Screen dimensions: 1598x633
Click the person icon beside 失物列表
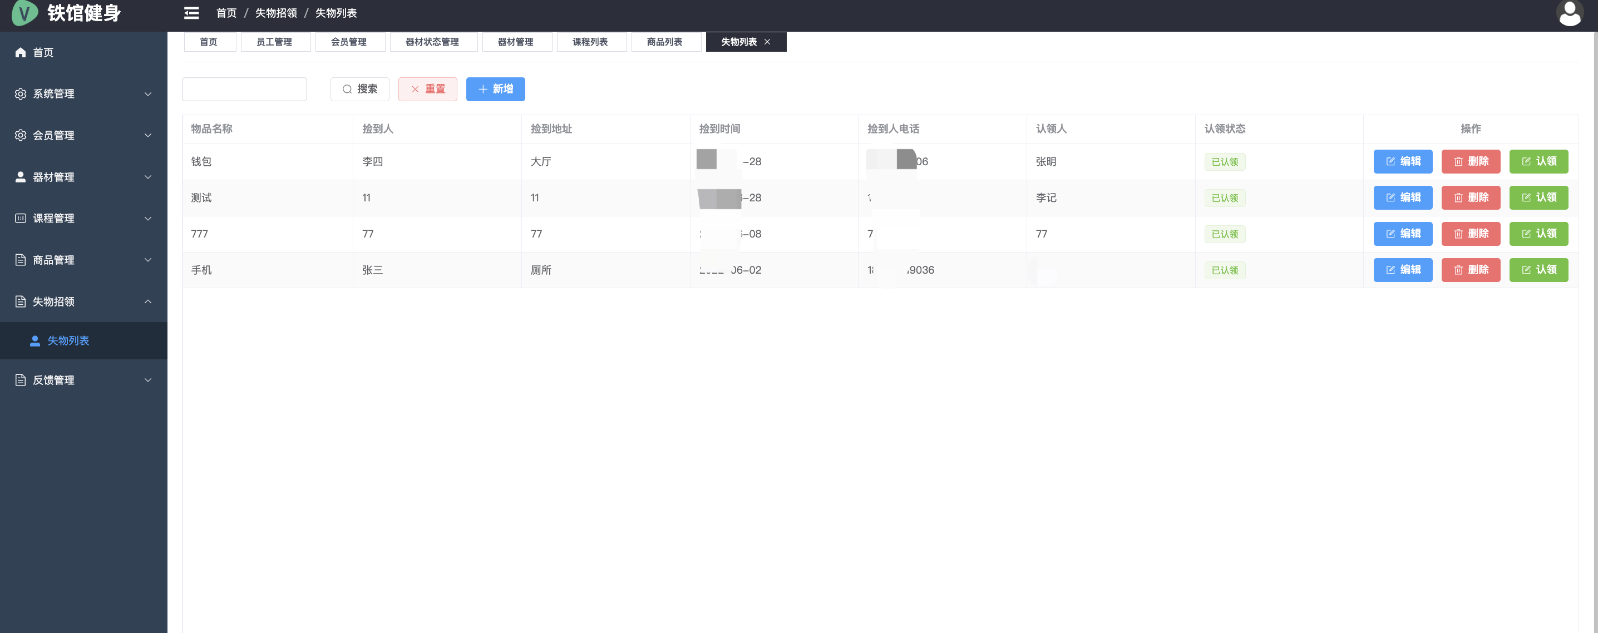point(36,341)
